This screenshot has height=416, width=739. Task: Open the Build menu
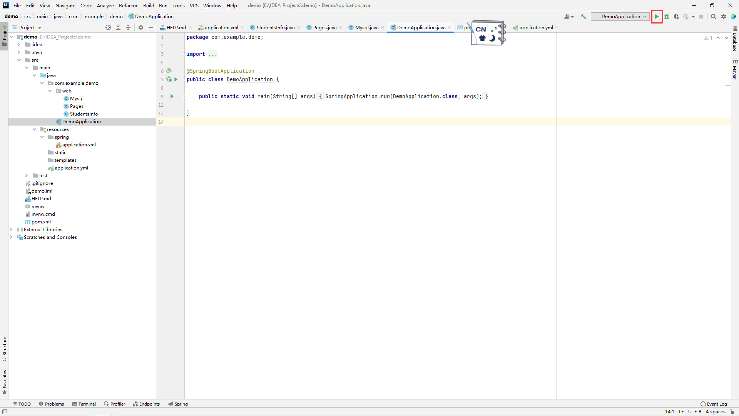148,5
